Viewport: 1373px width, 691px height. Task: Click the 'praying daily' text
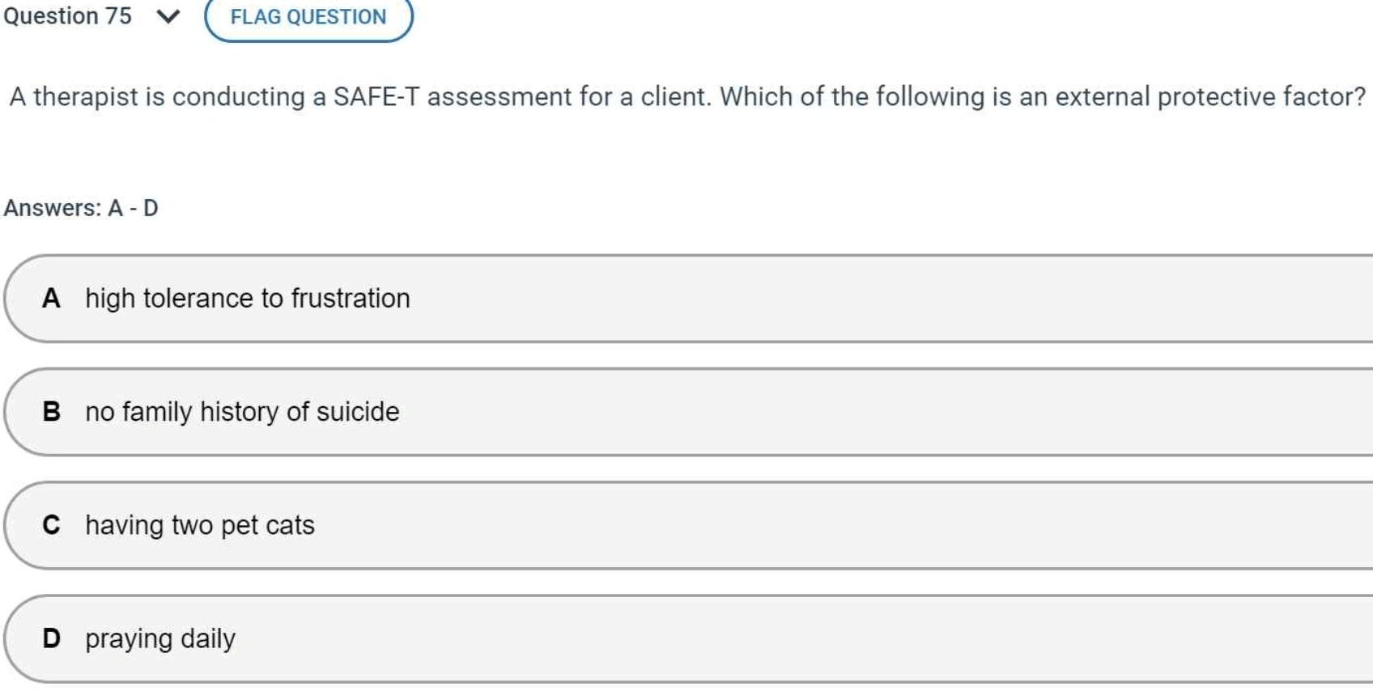160,639
